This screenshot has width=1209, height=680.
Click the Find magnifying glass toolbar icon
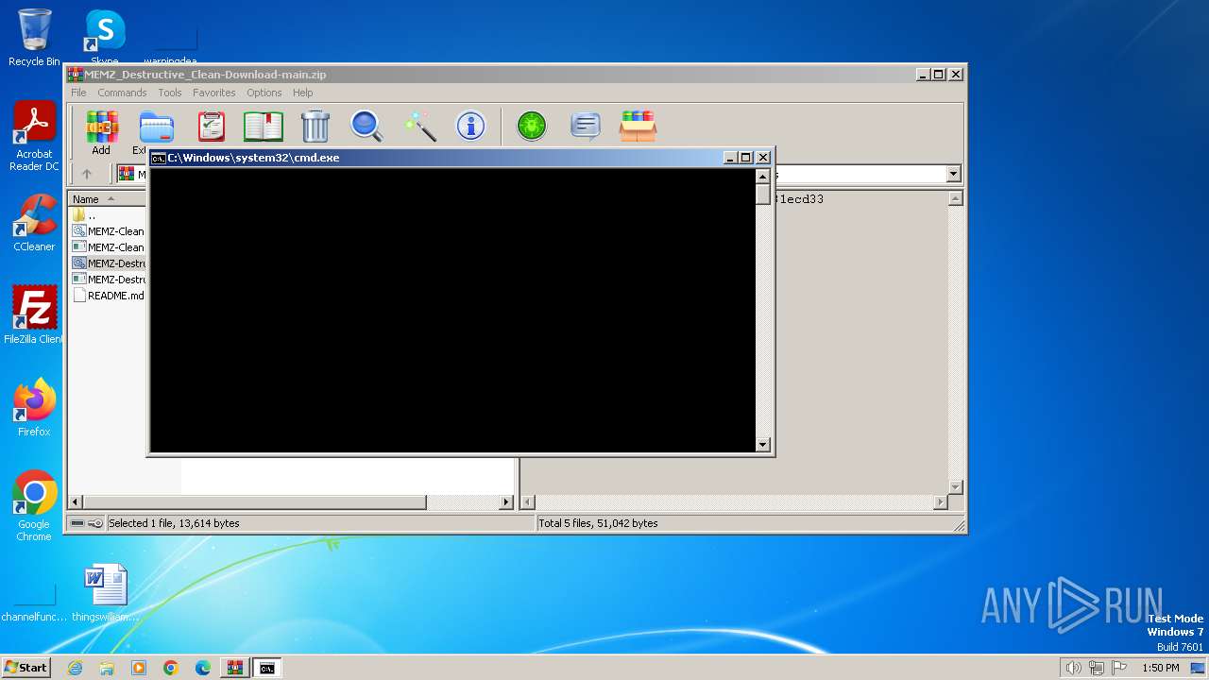pyautogui.click(x=366, y=126)
